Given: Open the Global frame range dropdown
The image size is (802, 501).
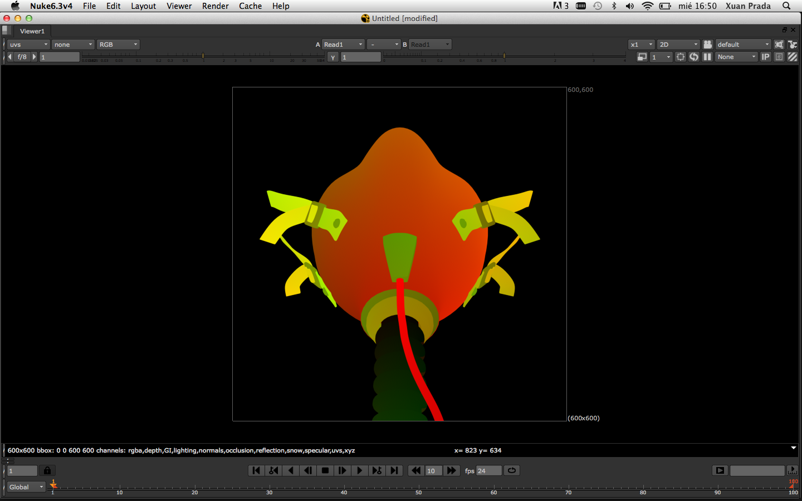Looking at the screenshot, I should point(26,487).
